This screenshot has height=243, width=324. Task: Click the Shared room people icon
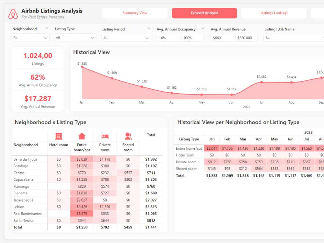point(128,136)
